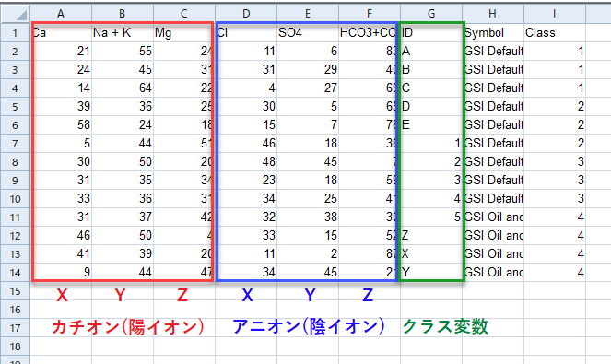
Task: Click the blue アニオン(陰イオン) label
Action: tap(308, 326)
